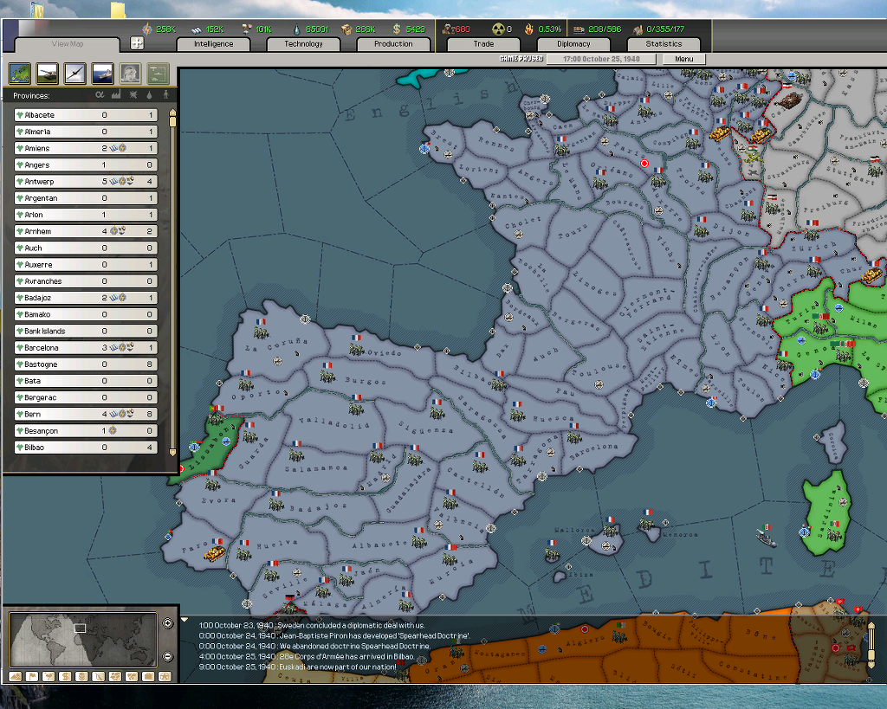Click the nuclear radiation symbol icon
Viewport: 887px width, 709px height.
click(x=498, y=29)
